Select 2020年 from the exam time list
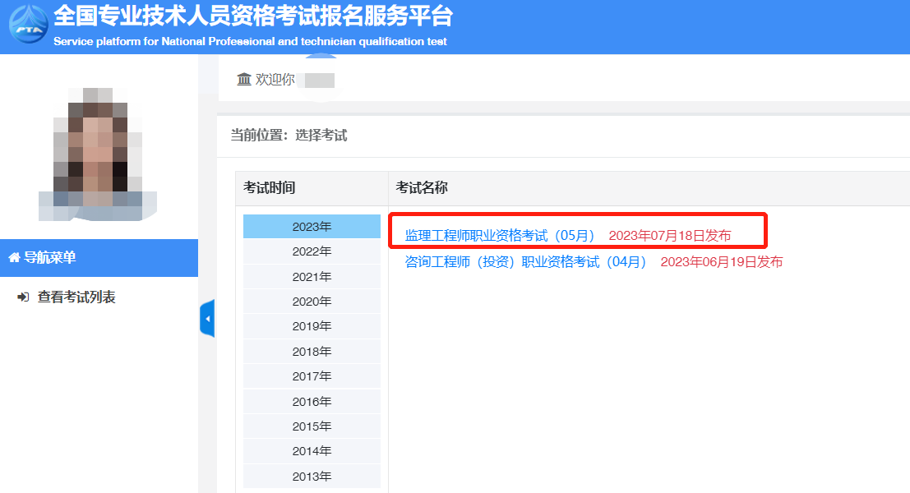The width and height of the screenshot is (910, 493). pos(312,302)
